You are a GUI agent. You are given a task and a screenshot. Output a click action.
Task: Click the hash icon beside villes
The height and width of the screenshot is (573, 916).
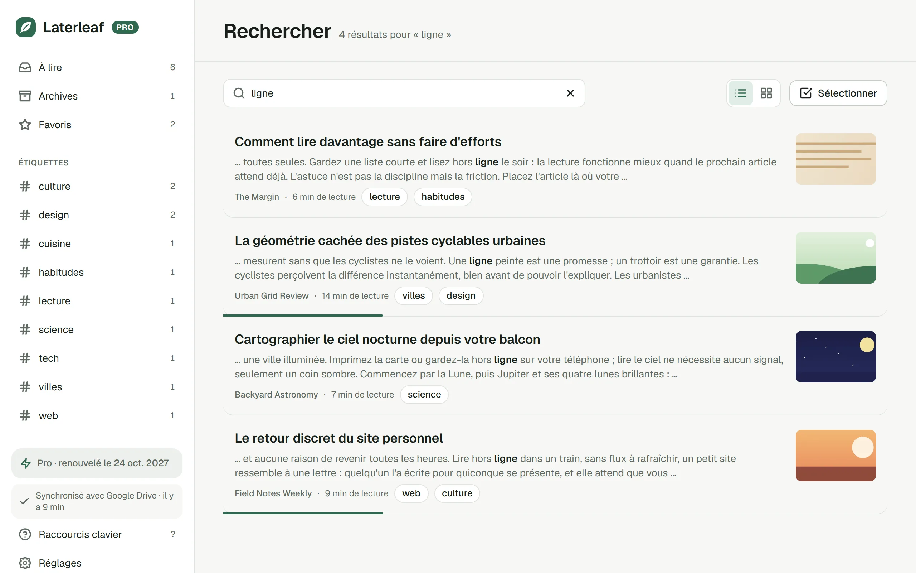[x=25, y=387]
